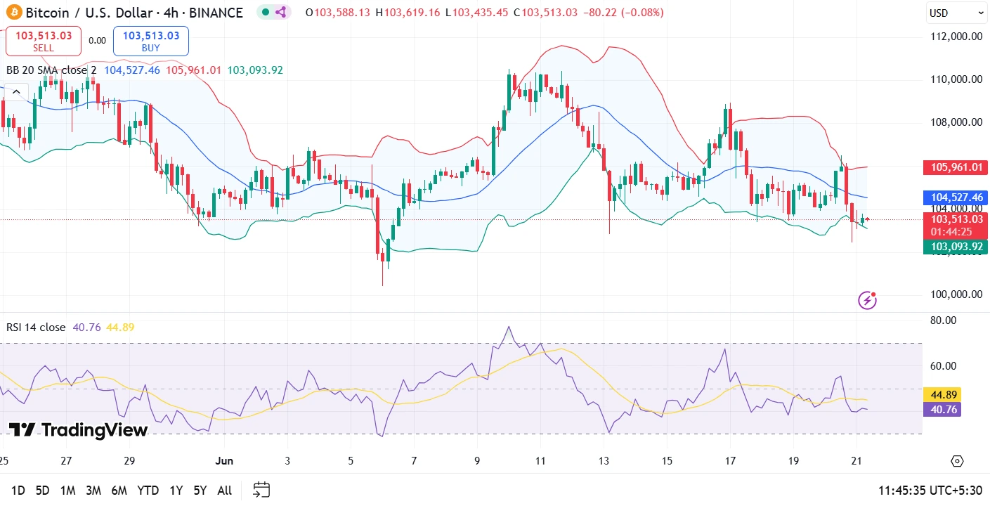Select the All time range

pos(224,491)
